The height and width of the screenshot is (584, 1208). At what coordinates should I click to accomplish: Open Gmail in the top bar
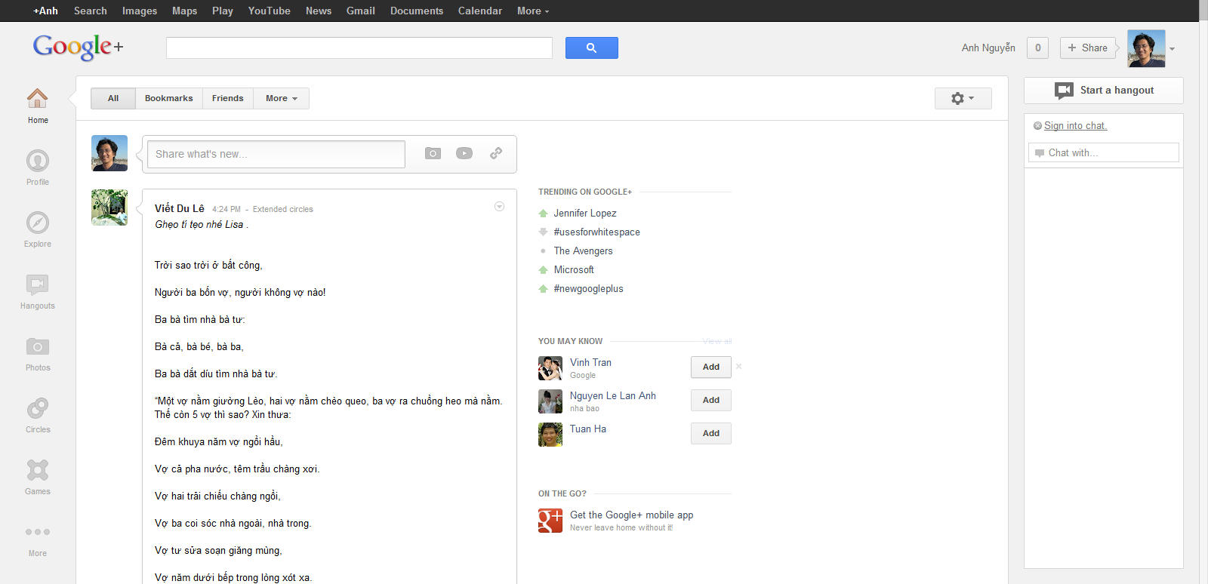[361, 11]
